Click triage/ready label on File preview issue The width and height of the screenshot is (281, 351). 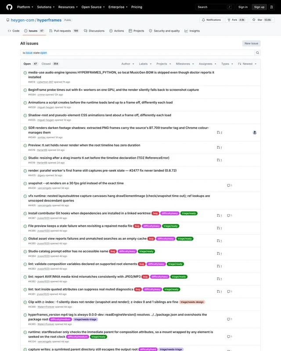170,226
